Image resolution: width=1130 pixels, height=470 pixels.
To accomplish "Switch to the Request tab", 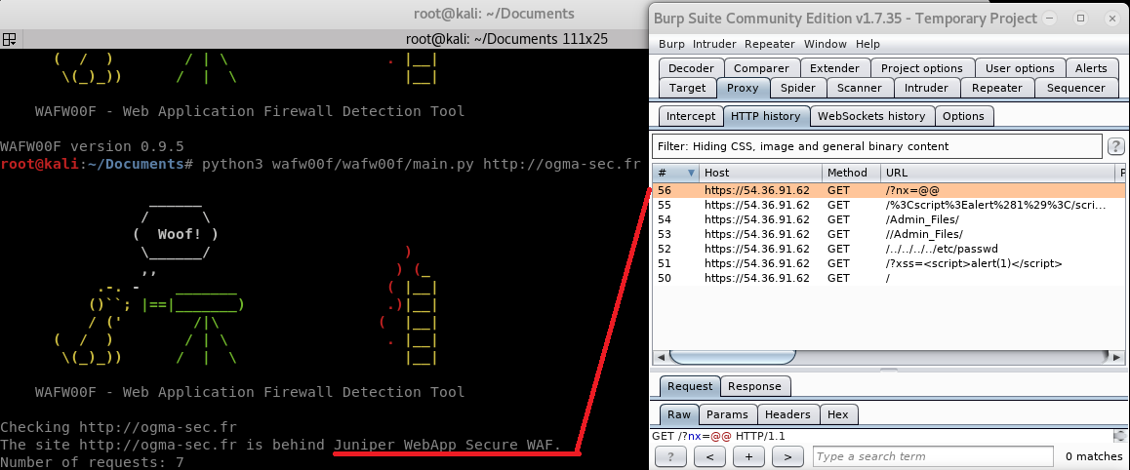I will [690, 386].
